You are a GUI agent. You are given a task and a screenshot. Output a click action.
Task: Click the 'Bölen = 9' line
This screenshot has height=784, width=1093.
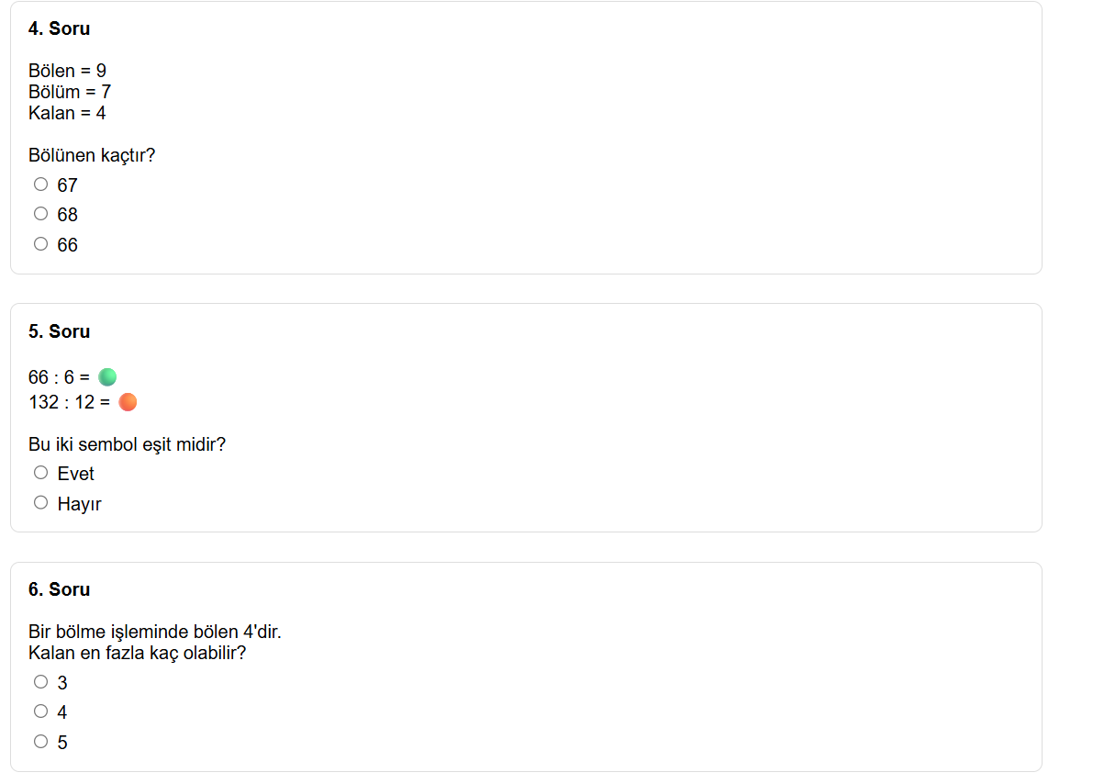[x=67, y=71]
